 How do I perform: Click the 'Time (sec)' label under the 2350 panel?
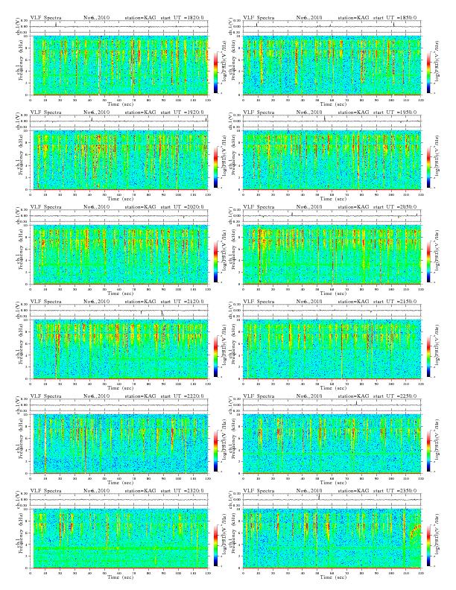pos(333,577)
